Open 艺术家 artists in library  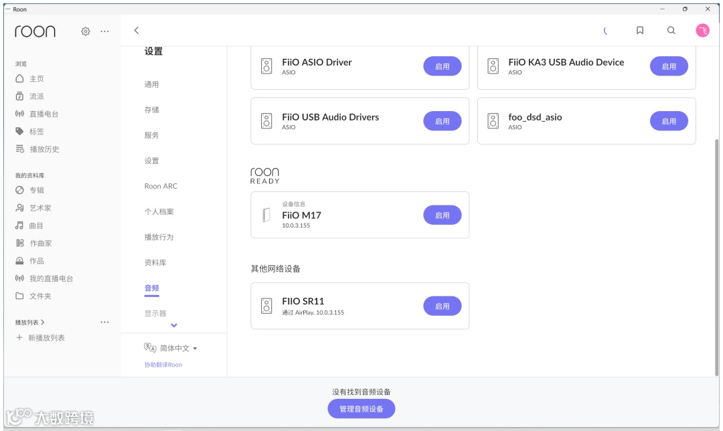click(x=33, y=208)
